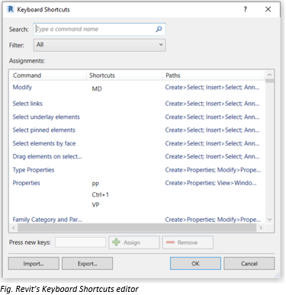Viewport: 286px width, 295px height.
Task: Click the Export... button
Action: [x=87, y=264]
